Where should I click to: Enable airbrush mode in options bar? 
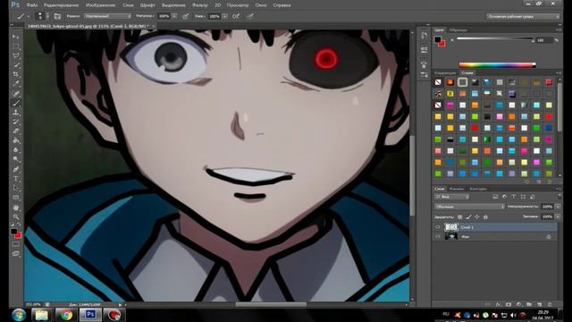point(236,16)
